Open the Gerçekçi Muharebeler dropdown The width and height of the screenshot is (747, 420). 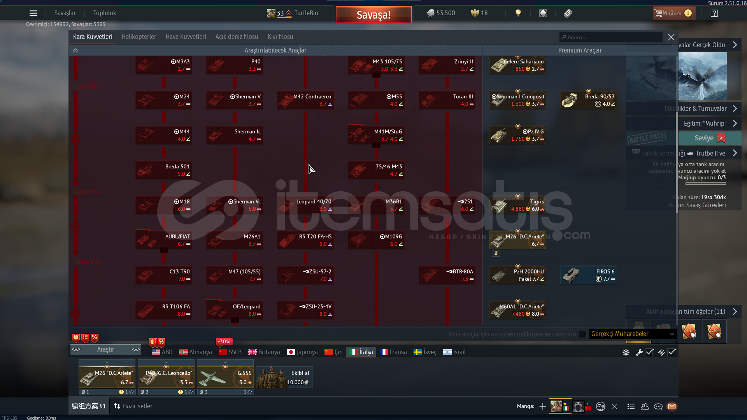click(633, 334)
